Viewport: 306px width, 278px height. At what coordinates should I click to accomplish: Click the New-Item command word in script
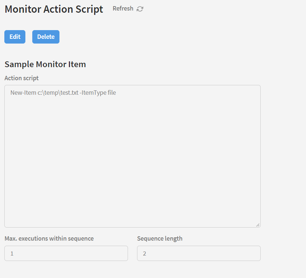tap(23, 93)
